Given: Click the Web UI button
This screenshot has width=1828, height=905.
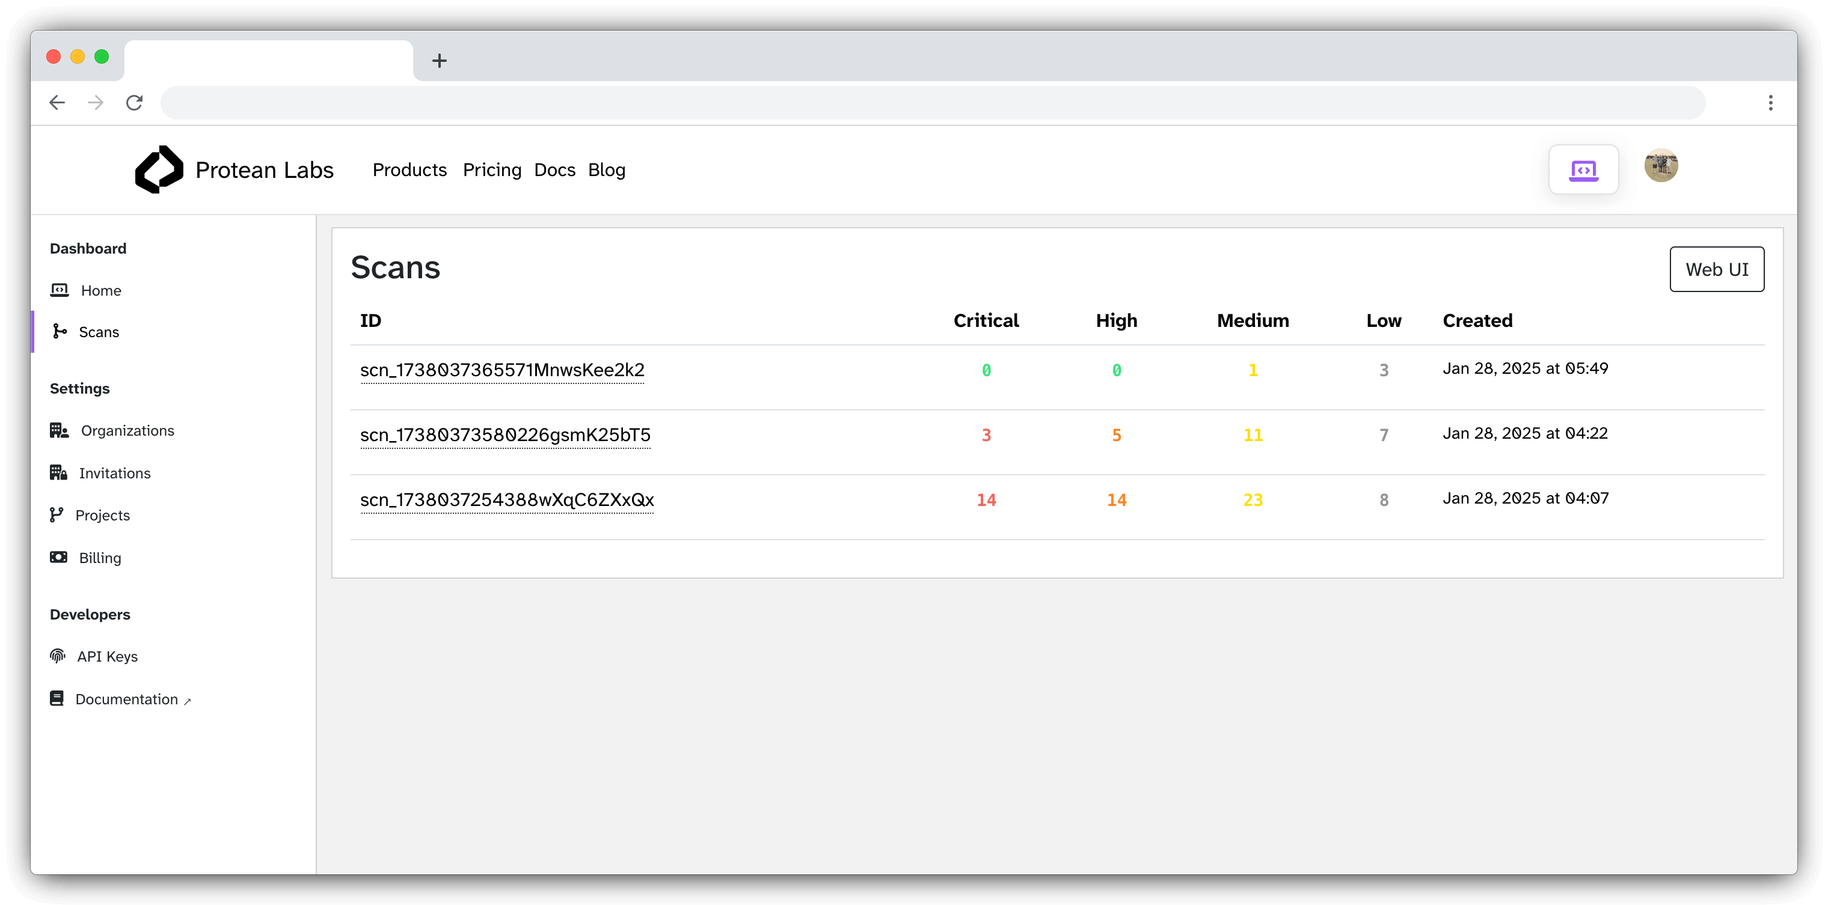Looking at the screenshot, I should click(x=1716, y=269).
